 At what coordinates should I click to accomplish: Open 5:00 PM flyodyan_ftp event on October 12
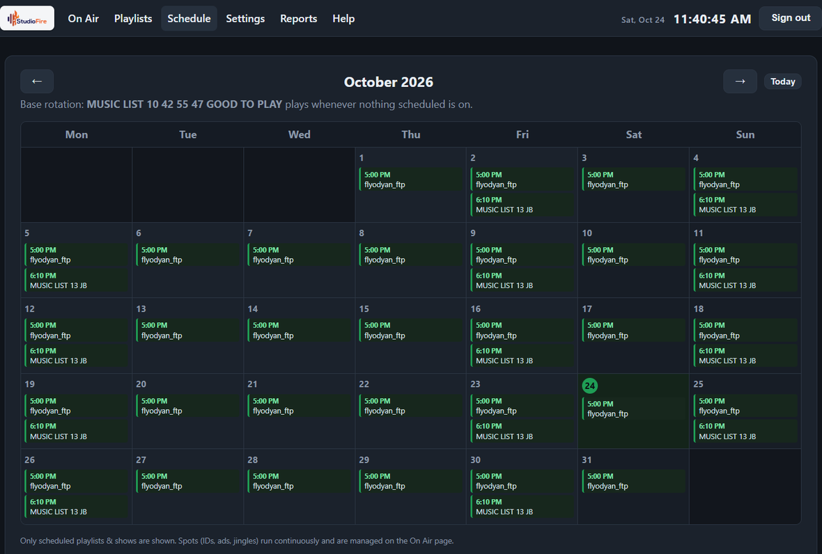coord(76,331)
